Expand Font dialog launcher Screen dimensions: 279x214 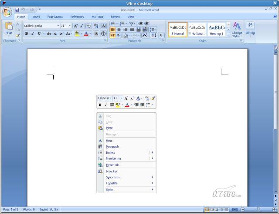coord(105,41)
